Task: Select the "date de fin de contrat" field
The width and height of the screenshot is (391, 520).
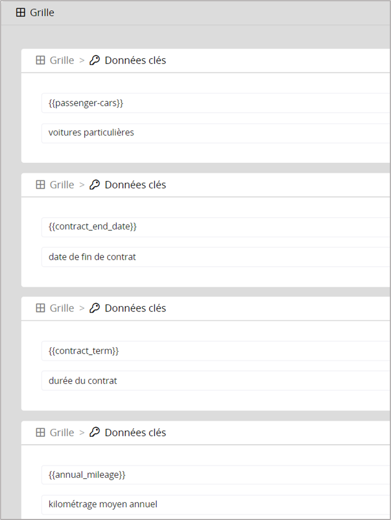Action: (213, 257)
